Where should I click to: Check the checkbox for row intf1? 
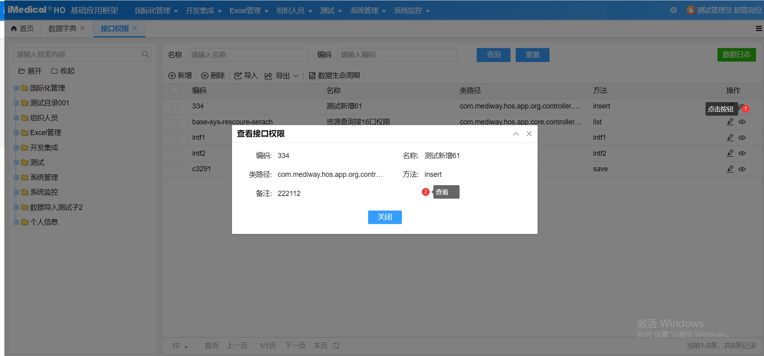pyautogui.click(x=175, y=137)
